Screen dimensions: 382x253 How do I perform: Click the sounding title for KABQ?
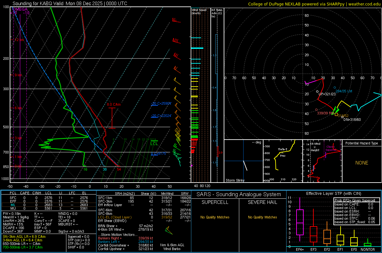[70, 4]
